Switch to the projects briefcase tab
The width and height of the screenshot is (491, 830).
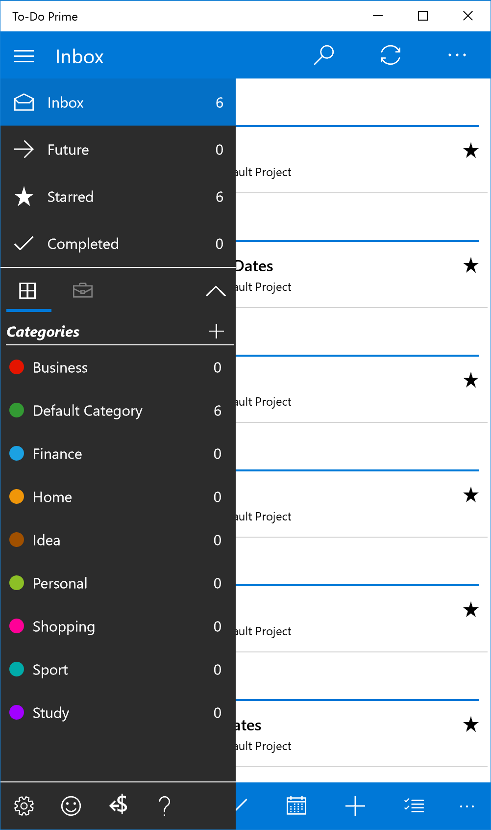[x=83, y=290]
